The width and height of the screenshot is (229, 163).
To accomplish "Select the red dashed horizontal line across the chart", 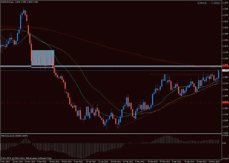I will tap(111, 103).
